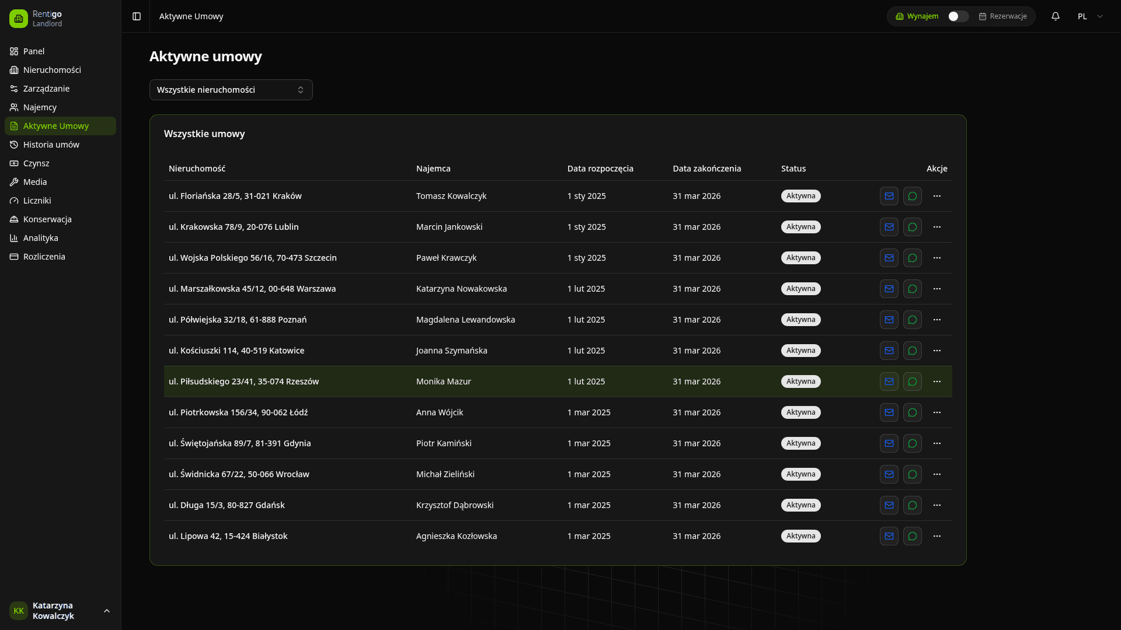Image resolution: width=1121 pixels, height=630 pixels.
Task: Collapse the sidebar with panel icon
Action: 137,16
